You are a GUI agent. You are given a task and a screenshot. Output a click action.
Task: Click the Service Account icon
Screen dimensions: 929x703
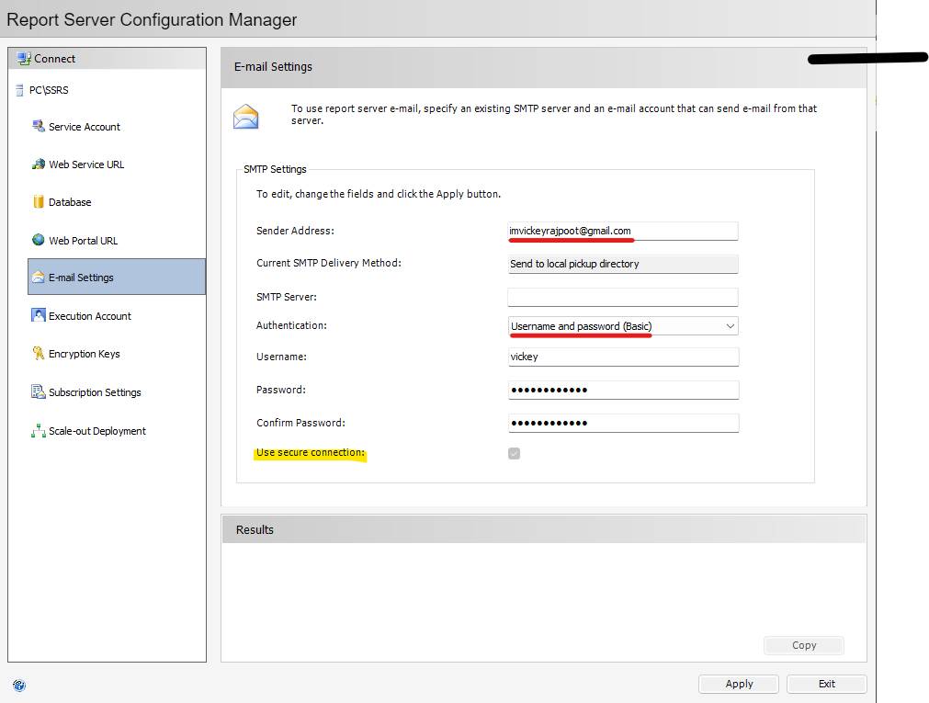tap(39, 126)
